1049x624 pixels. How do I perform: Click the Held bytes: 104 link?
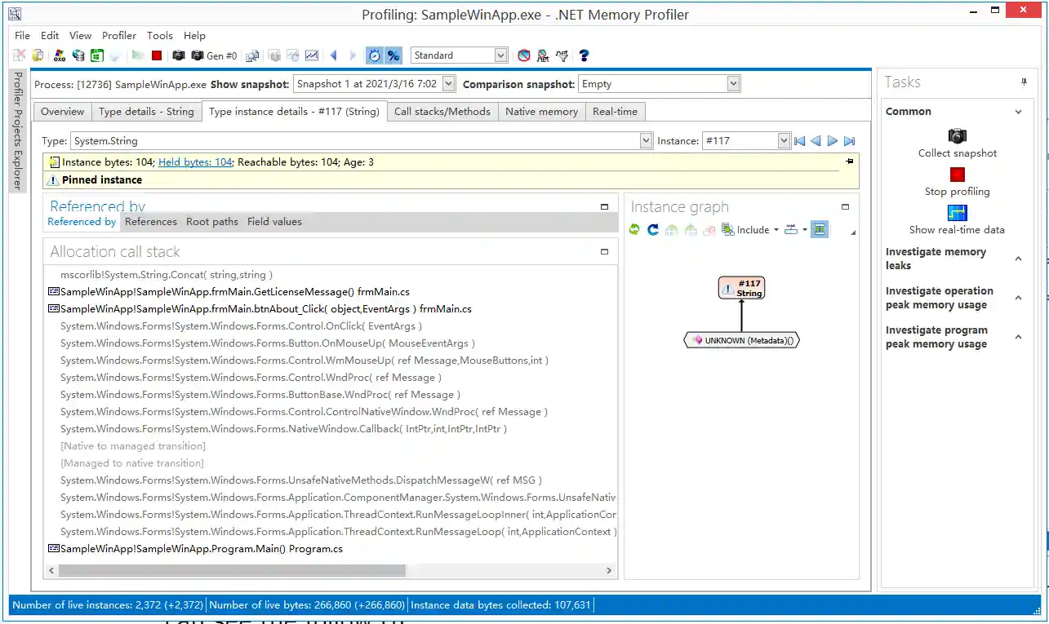pyautogui.click(x=195, y=162)
